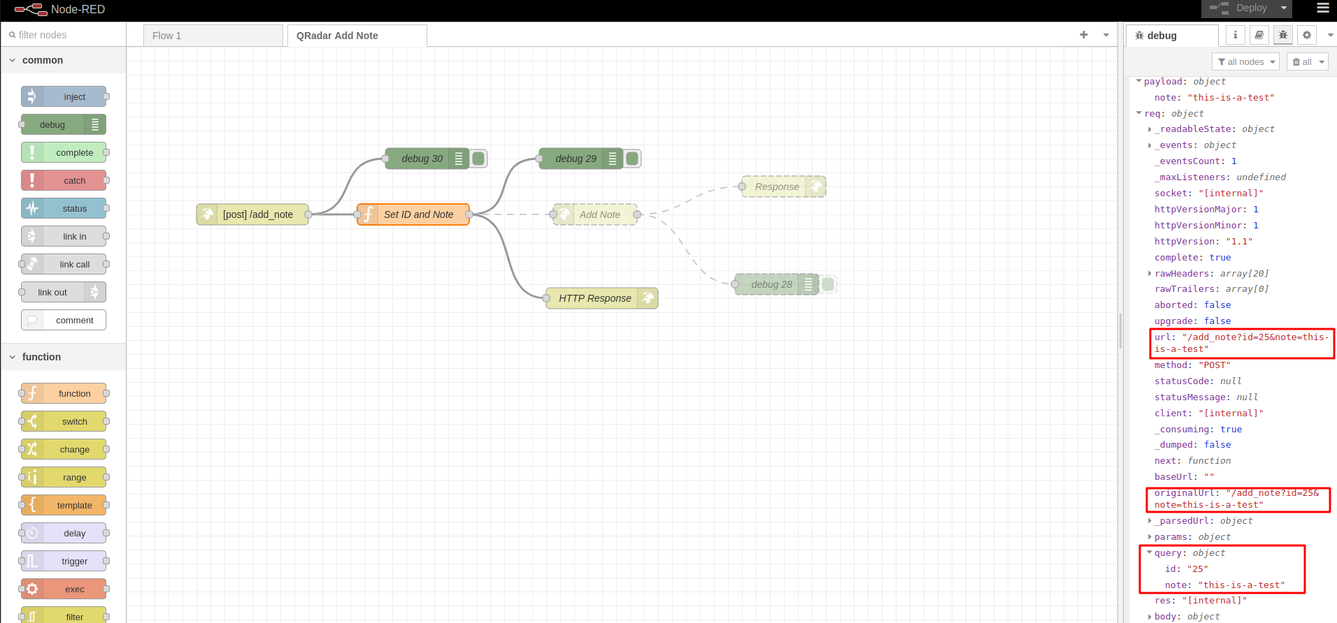1337x623 pixels.
Task: Click the Deploy button
Action: [x=1238, y=8]
